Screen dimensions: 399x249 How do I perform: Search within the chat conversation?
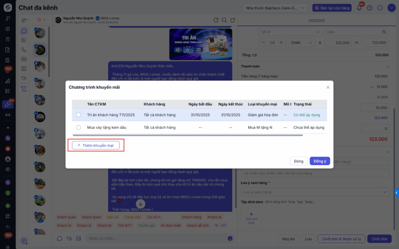pos(224,20)
